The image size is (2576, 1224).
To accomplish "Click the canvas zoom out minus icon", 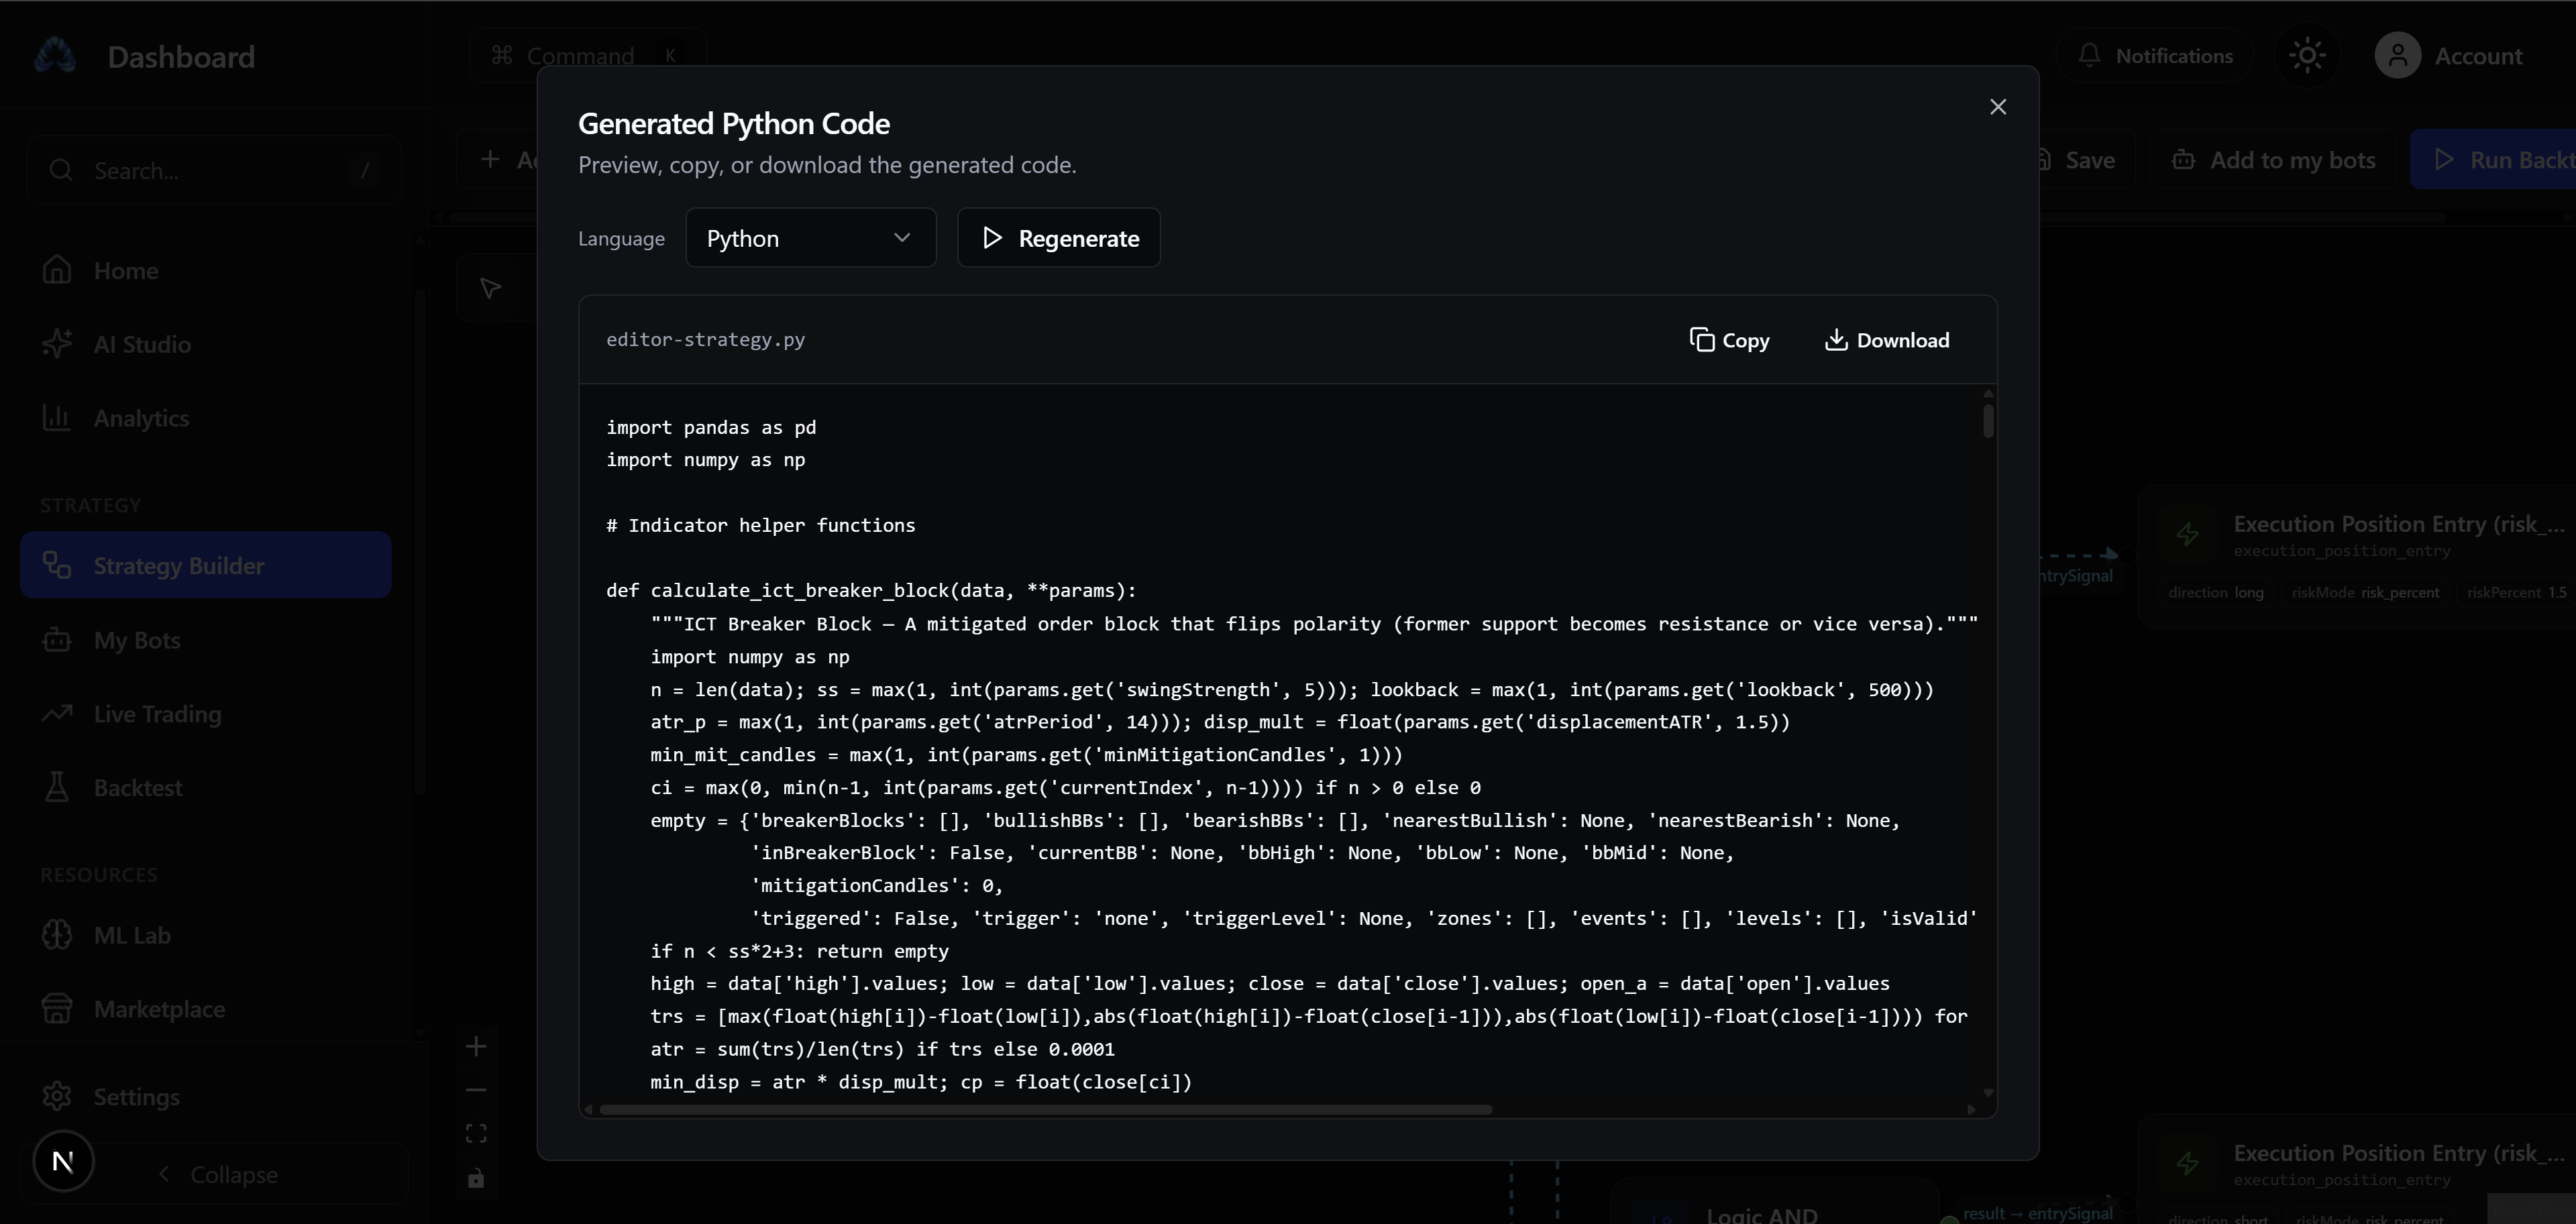I will [x=476, y=1090].
